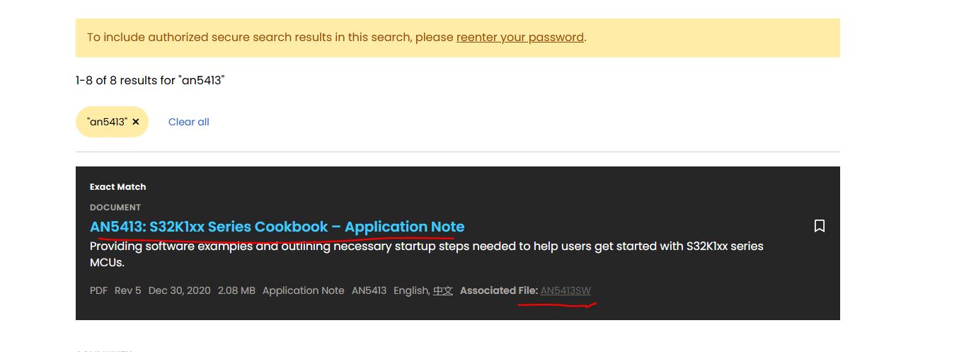This screenshot has height=352, width=964.
Task: Download the associated file AN5413SW
Action: (566, 290)
